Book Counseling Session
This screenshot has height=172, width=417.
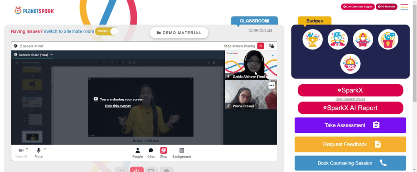point(350,163)
